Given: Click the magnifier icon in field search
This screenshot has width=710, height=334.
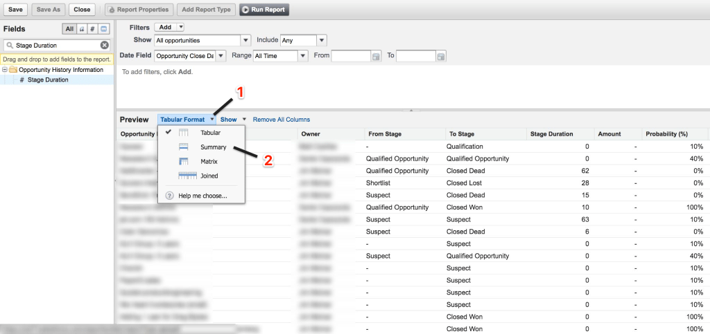Looking at the screenshot, I should [10, 45].
